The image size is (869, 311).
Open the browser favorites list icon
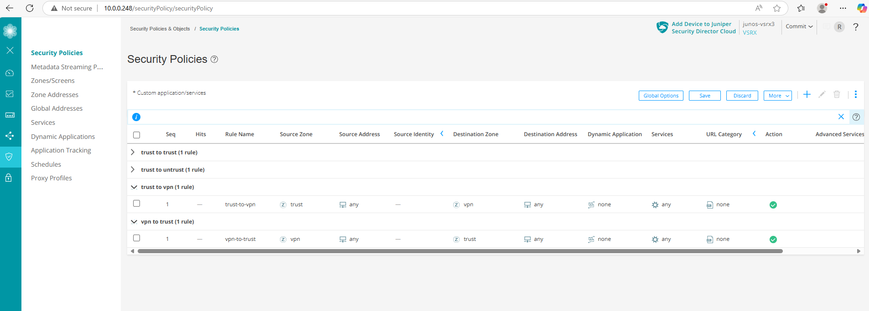click(801, 8)
